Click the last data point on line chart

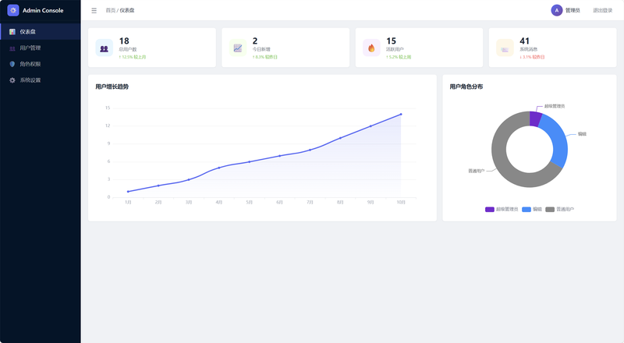coord(401,114)
